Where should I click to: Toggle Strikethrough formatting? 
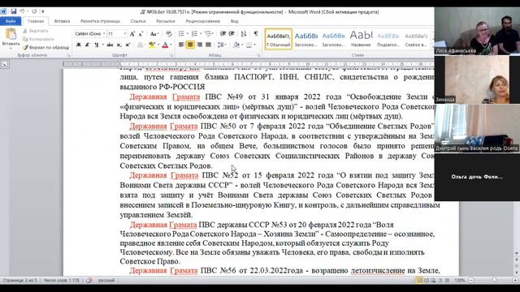coord(110,45)
